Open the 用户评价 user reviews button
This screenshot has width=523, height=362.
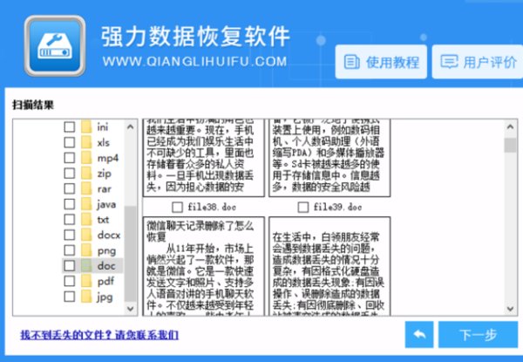pyautogui.click(x=478, y=62)
